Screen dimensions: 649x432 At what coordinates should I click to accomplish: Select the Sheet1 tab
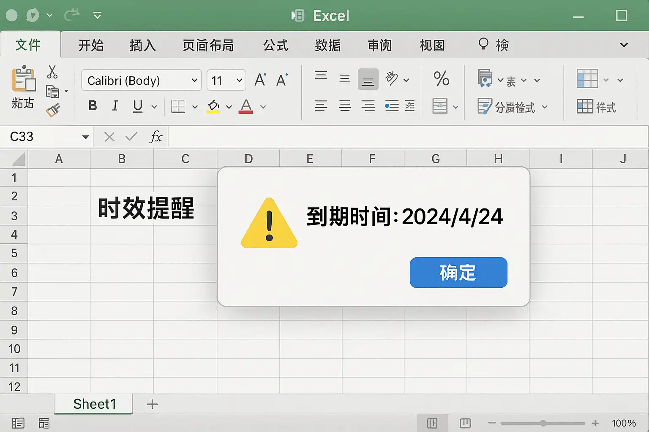[x=94, y=404]
